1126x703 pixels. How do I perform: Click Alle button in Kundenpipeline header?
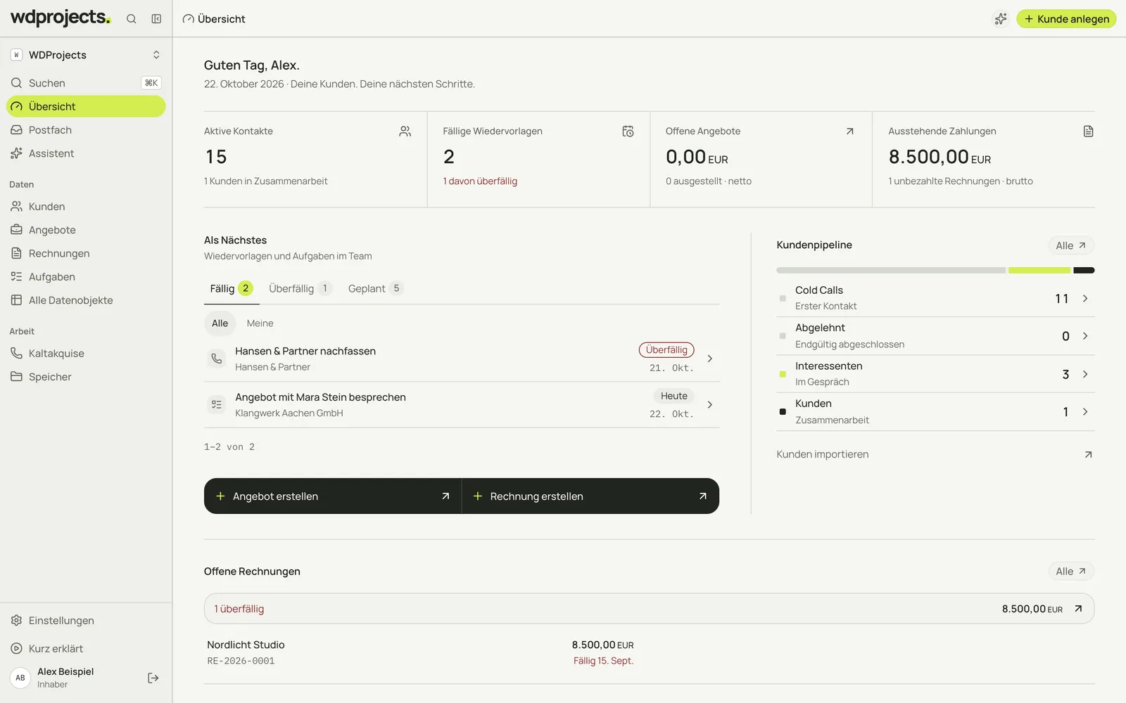click(1071, 245)
